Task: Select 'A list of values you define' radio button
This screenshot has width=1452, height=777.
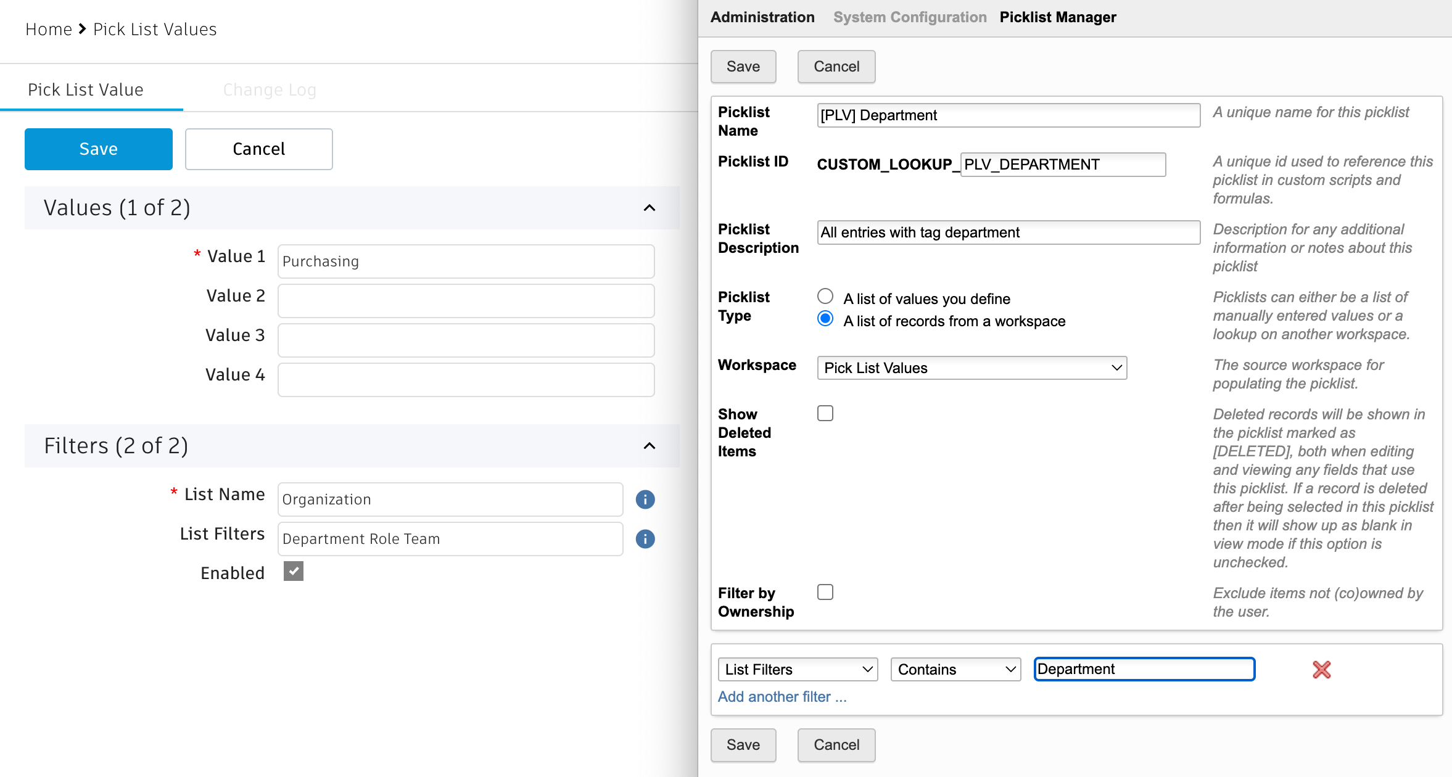Action: [x=825, y=296]
